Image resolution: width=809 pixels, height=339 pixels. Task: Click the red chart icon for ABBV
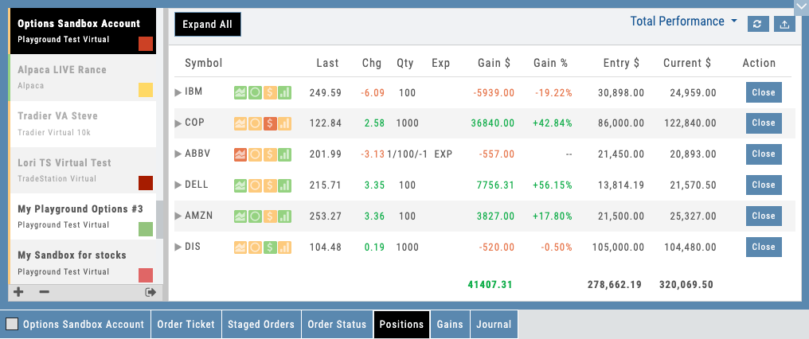pos(240,154)
